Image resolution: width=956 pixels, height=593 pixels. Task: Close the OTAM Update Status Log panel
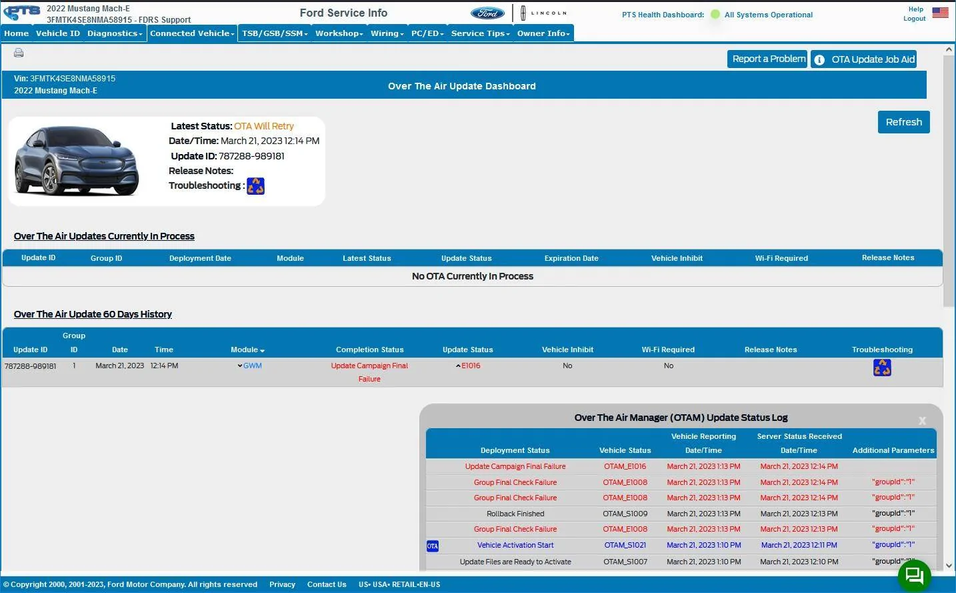[x=922, y=420]
